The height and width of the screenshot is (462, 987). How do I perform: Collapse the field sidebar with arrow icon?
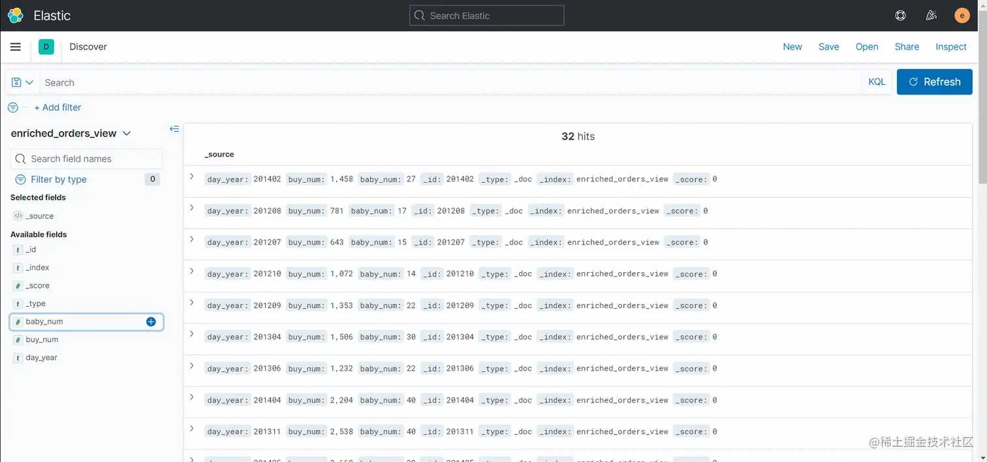tap(174, 129)
